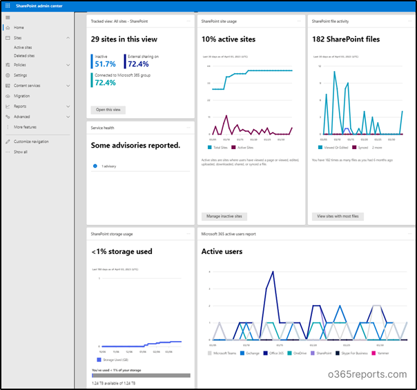Click the Open this view button
417x390 pixels.
point(108,110)
